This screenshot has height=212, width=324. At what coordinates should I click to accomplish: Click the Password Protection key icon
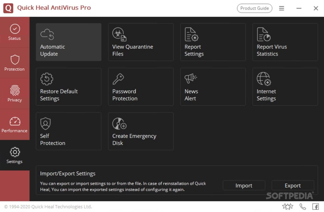[x=118, y=79]
